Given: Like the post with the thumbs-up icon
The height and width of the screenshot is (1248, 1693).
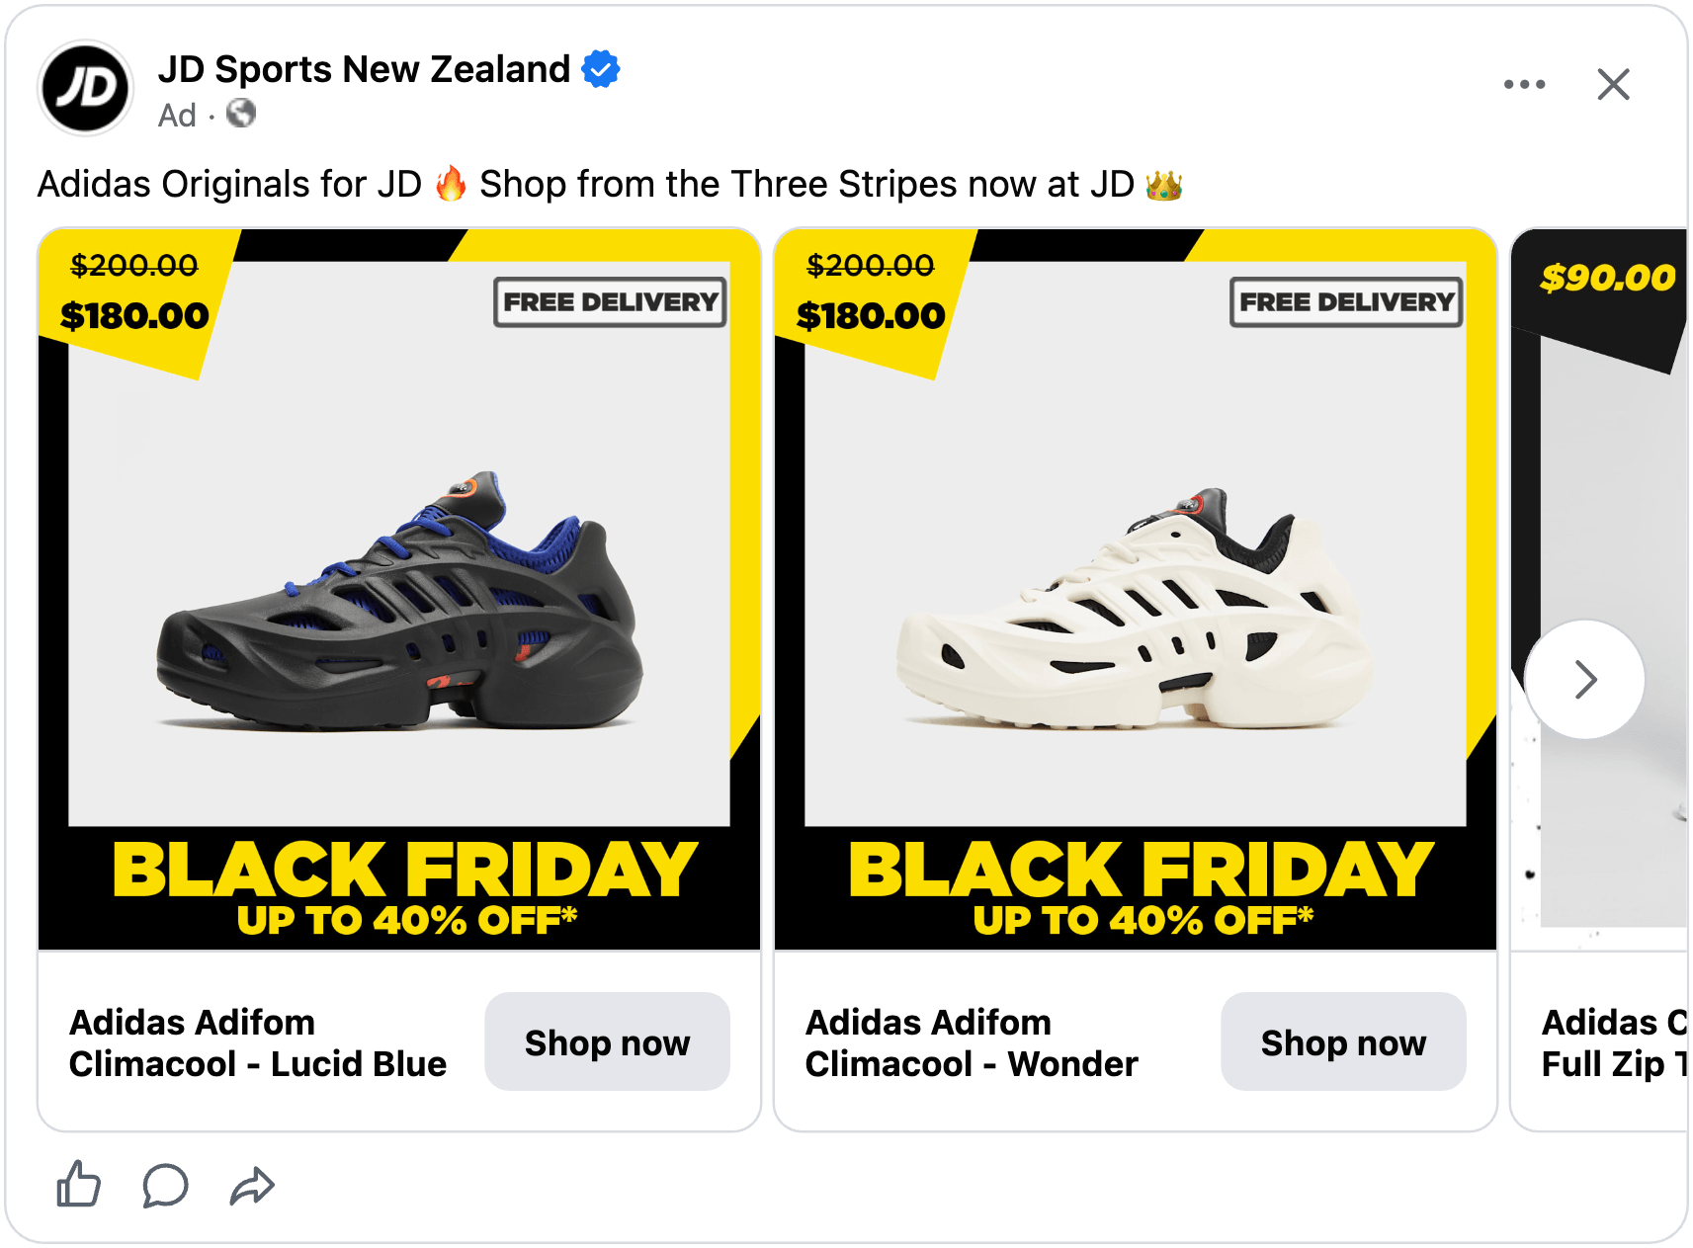Looking at the screenshot, I should 78,1184.
